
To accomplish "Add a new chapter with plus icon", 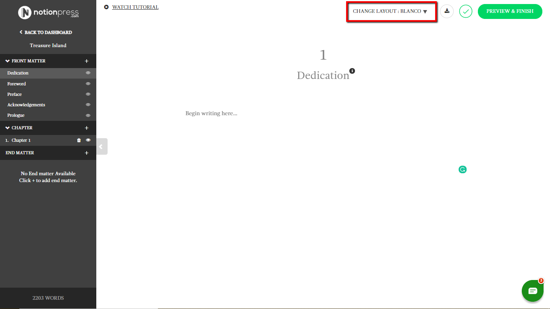I will tap(86, 128).
